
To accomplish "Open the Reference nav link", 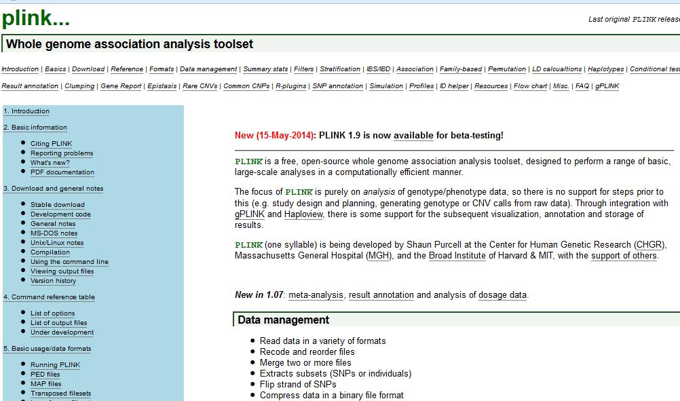I will 127,69.
